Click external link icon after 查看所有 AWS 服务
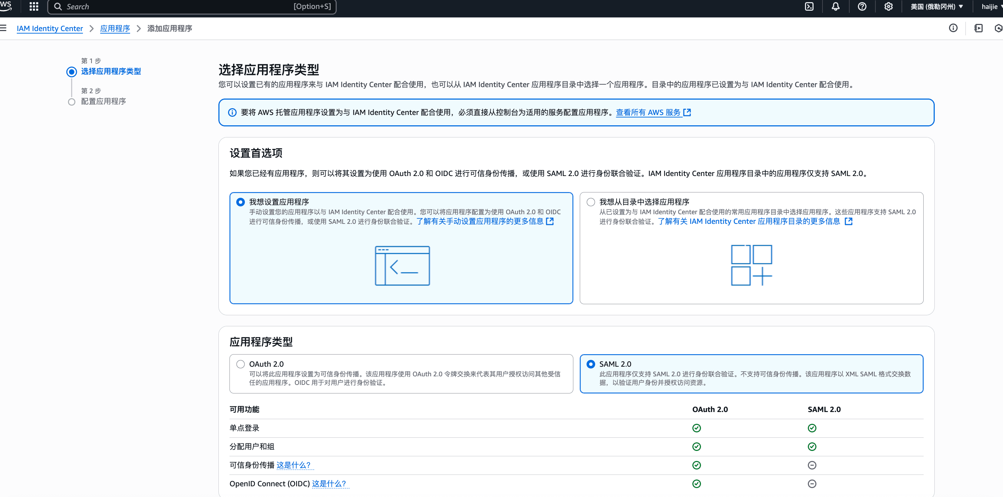Image resolution: width=1003 pixels, height=497 pixels. [x=687, y=112]
